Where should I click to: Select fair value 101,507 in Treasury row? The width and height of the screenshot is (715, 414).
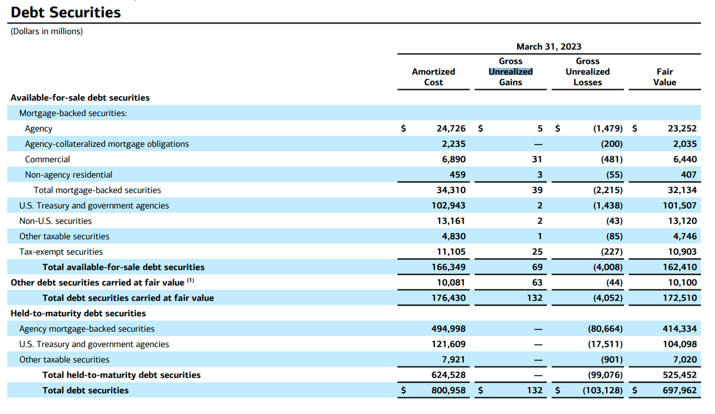680,206
